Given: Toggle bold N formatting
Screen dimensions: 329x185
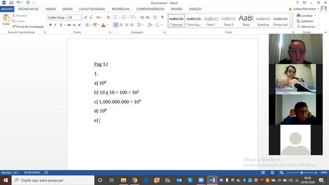Looking at the screenshot, I should pos(50,25).
